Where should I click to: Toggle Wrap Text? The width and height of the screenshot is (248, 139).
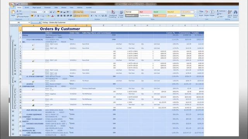[x=78, y=12]
